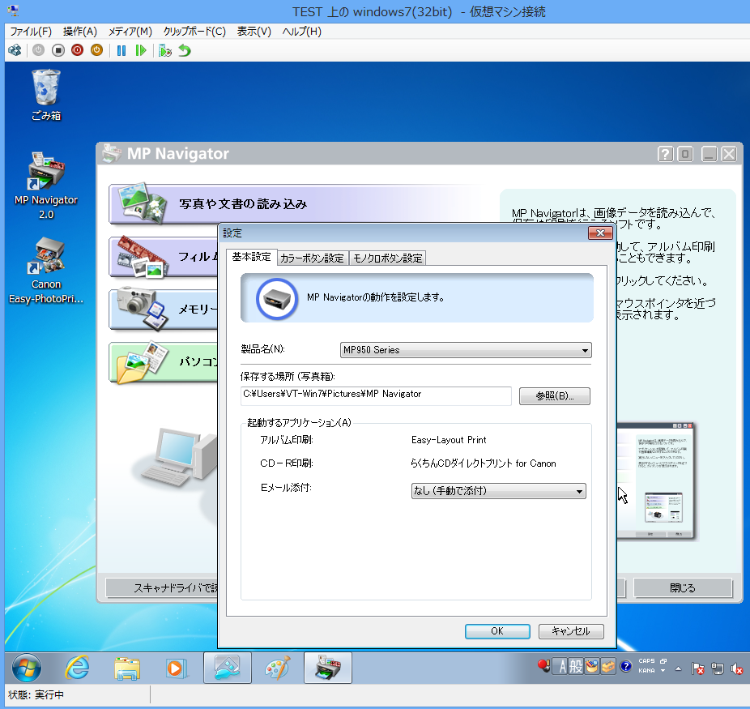Open the ファイル(F) menu
750x709 pixels.
coord(31,32)
